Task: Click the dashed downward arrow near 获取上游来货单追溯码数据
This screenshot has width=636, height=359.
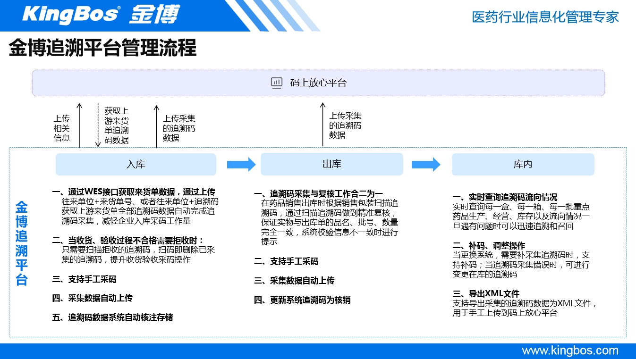Action: [98, 125]
